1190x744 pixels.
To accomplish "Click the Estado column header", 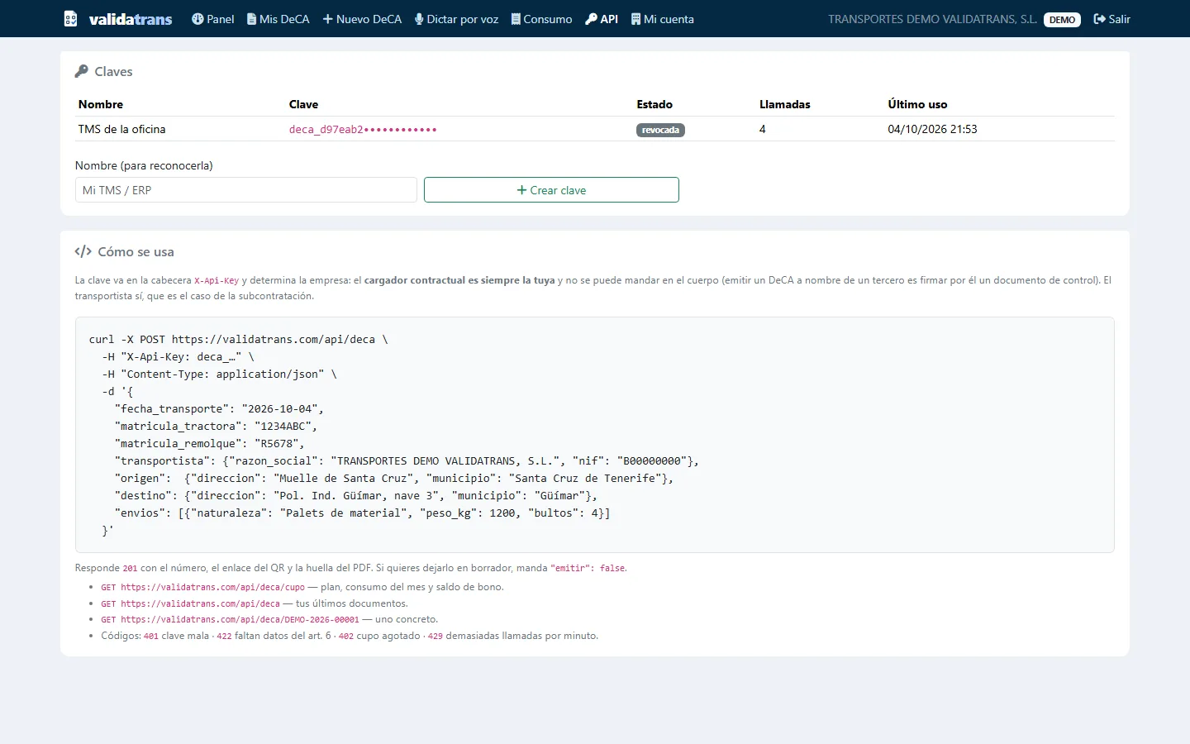I will click(654, 104).
